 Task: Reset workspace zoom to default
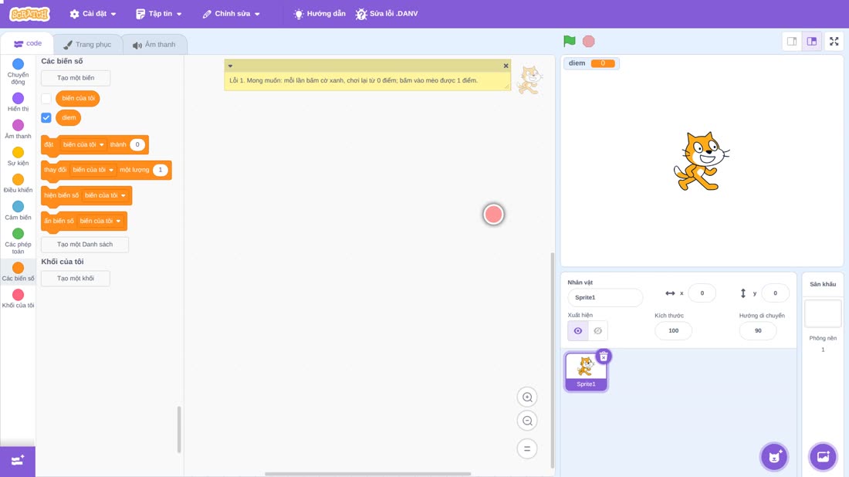tap(527, 449)
